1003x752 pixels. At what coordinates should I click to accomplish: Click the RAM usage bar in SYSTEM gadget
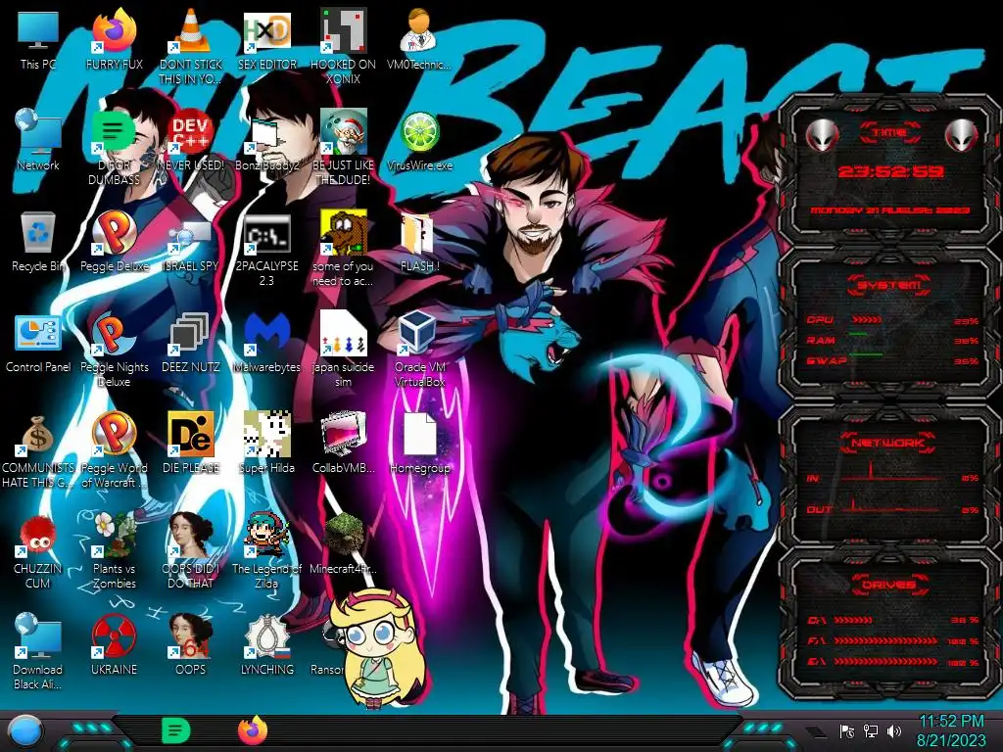tap(859, 335)
